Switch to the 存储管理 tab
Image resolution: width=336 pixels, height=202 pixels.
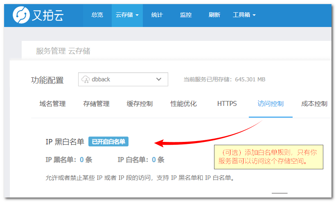click(96, 104)
